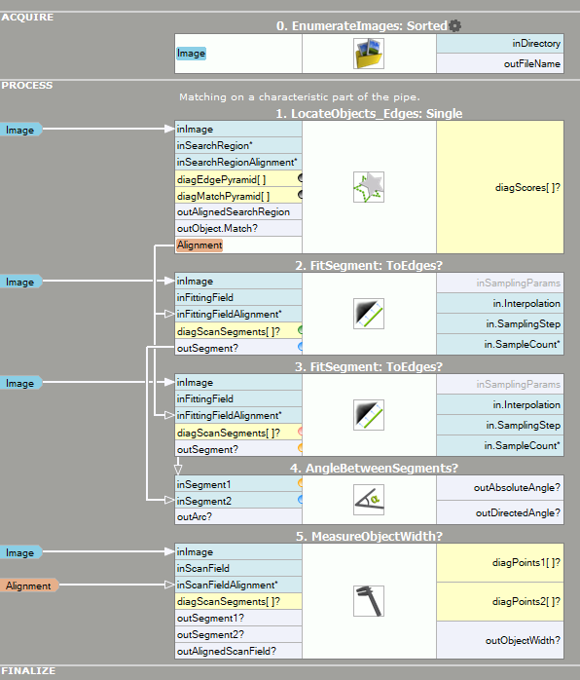Screen dimensions: 580x680
Task: Click the diagScores[ ]? output cell
Action: 500,187
